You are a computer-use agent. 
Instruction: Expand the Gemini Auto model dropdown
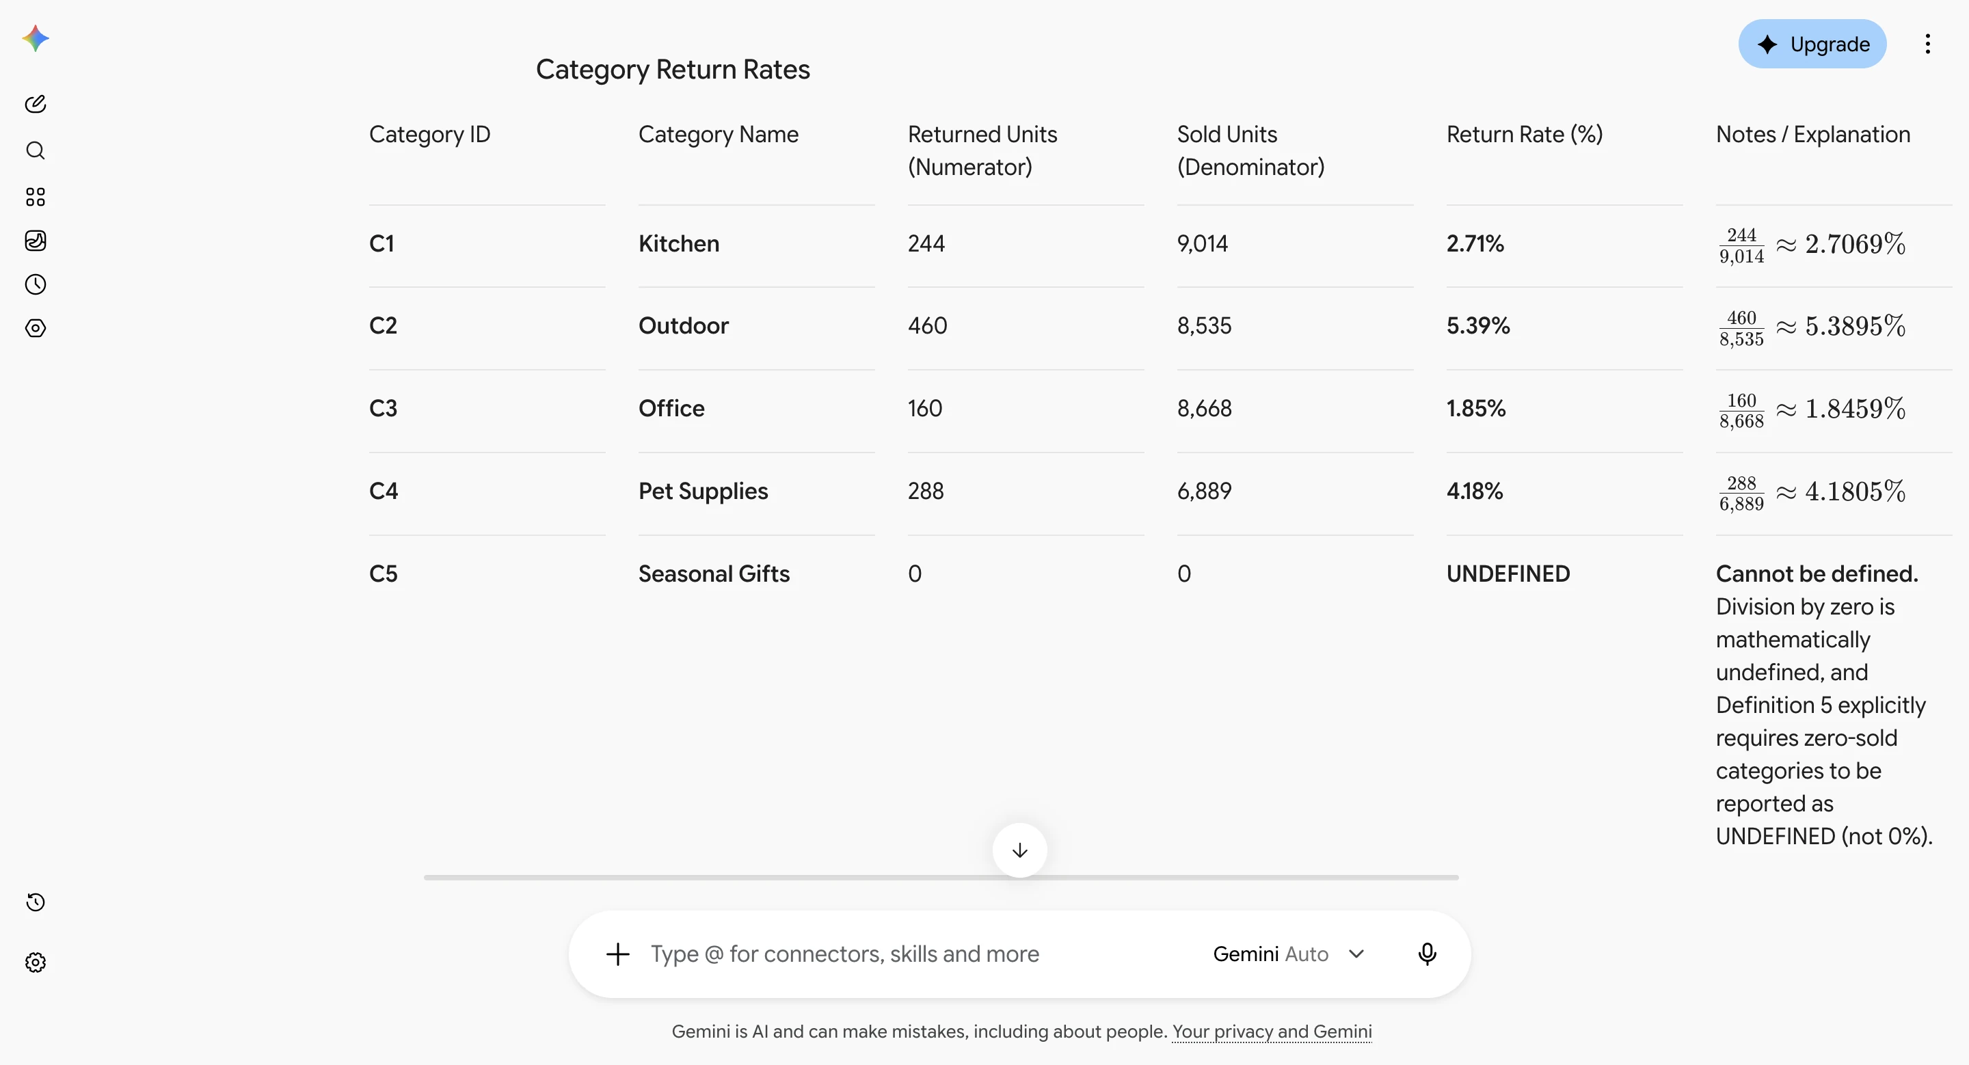pyautogui.click(x=1289, y=954)
